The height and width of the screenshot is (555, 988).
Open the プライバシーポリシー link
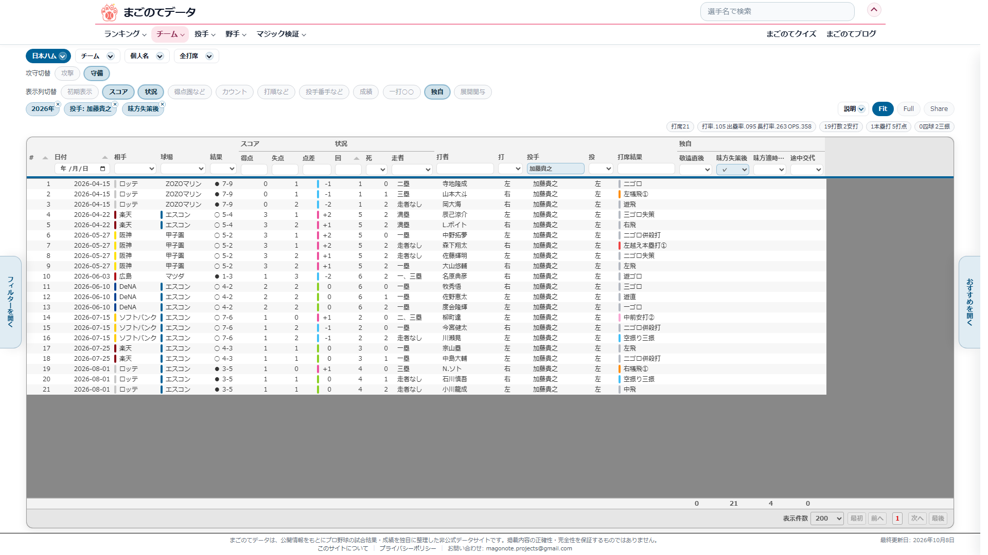tap(408, 548)
